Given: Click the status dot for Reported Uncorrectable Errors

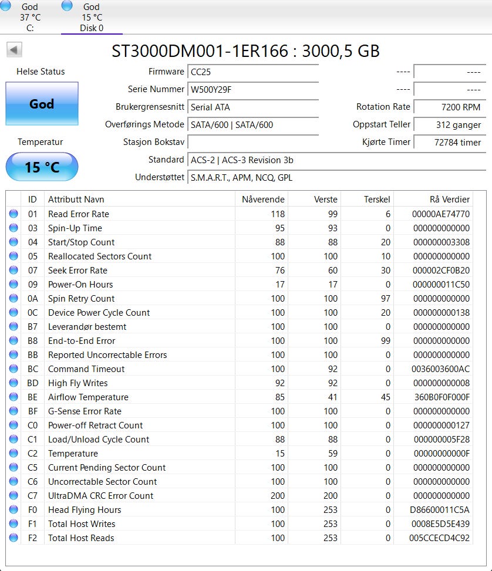Looking at the screenshot, I should click(x=14, y=354).
